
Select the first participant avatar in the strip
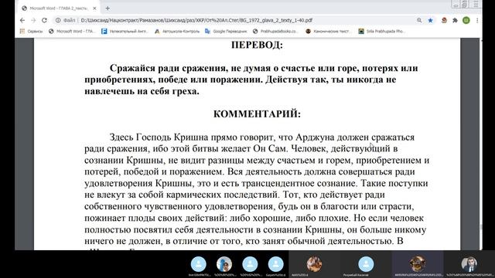[199, 264]
